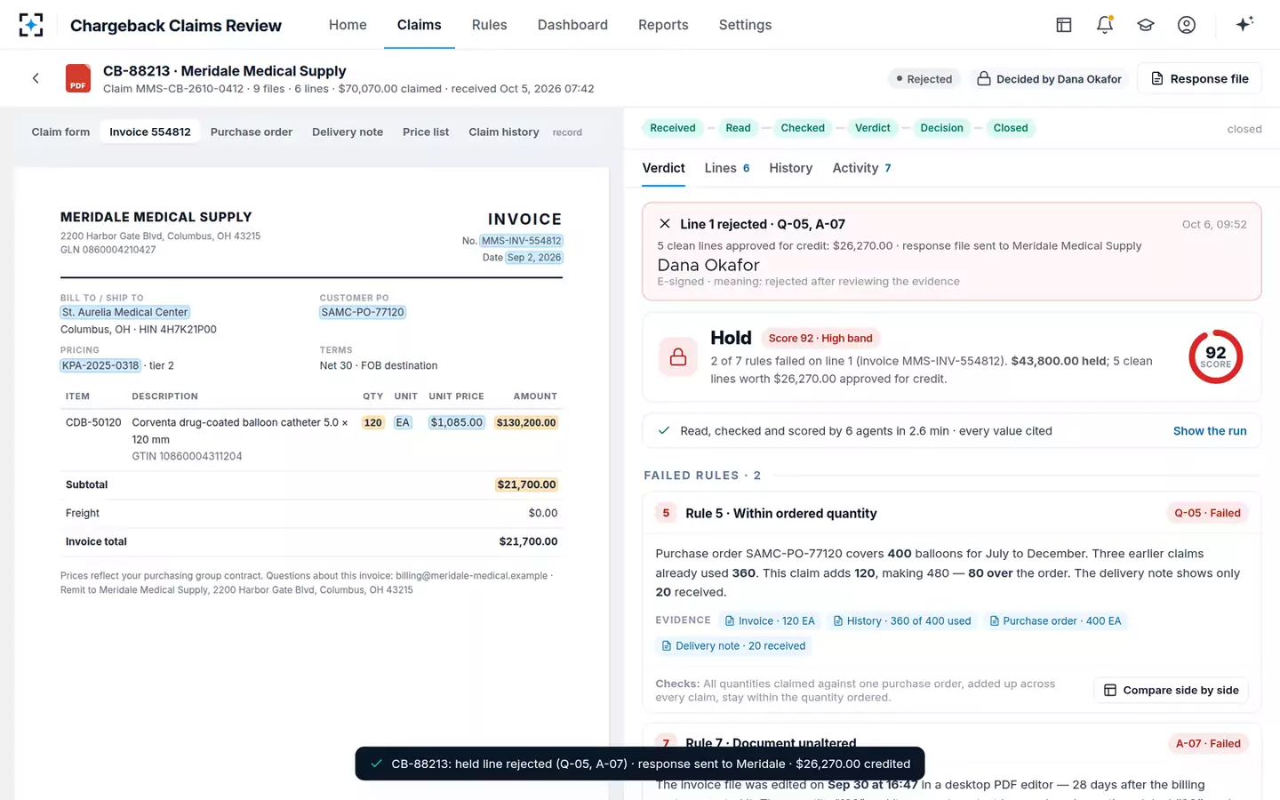Open the Response file button
The height and width of the screenshot is (800, 1280).
pos(1199,79)
